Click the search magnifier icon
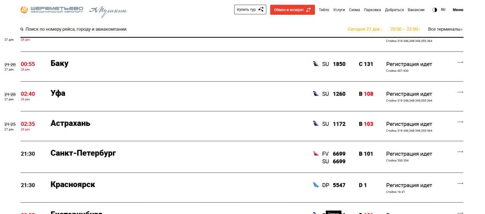This screenshot has height=214, width=485. point(22,29)
